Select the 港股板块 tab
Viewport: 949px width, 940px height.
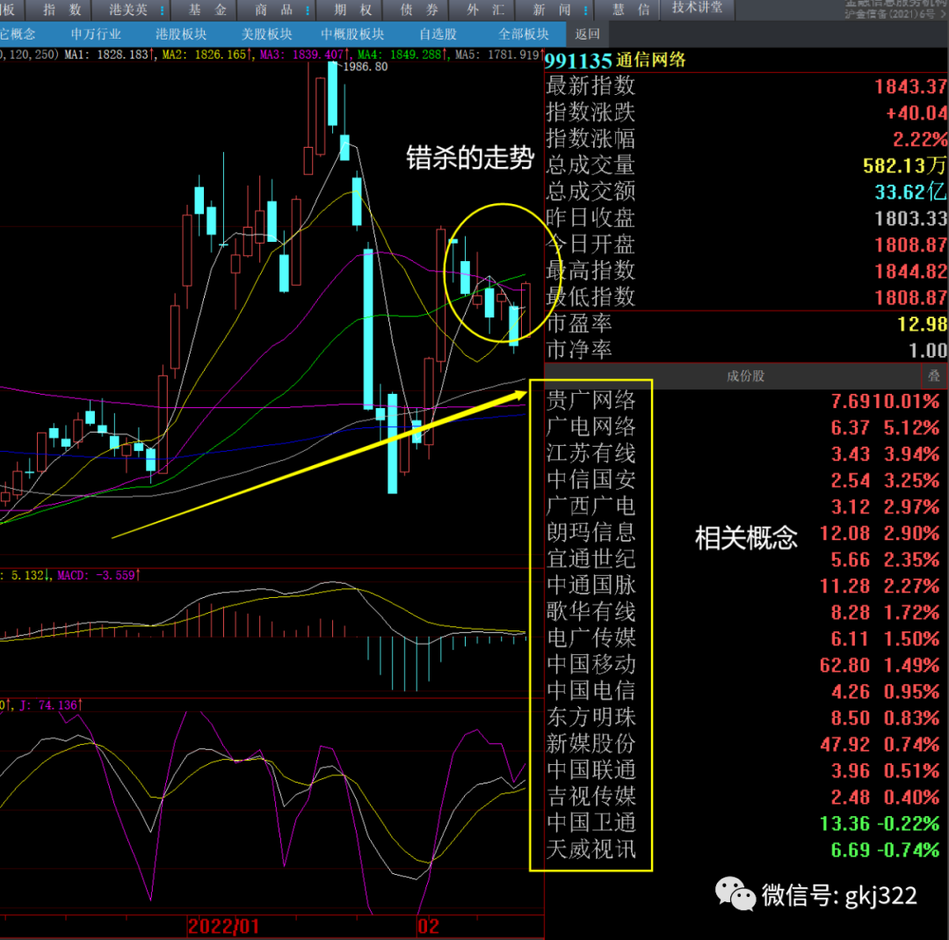[181, 34]
